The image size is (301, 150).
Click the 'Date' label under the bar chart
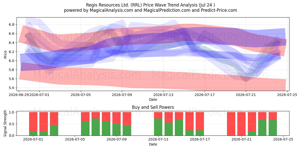(x=153, y=144)
